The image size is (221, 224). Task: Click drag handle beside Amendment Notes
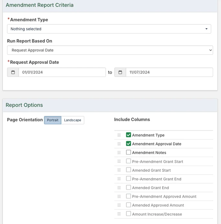click(x=119, y=153)
